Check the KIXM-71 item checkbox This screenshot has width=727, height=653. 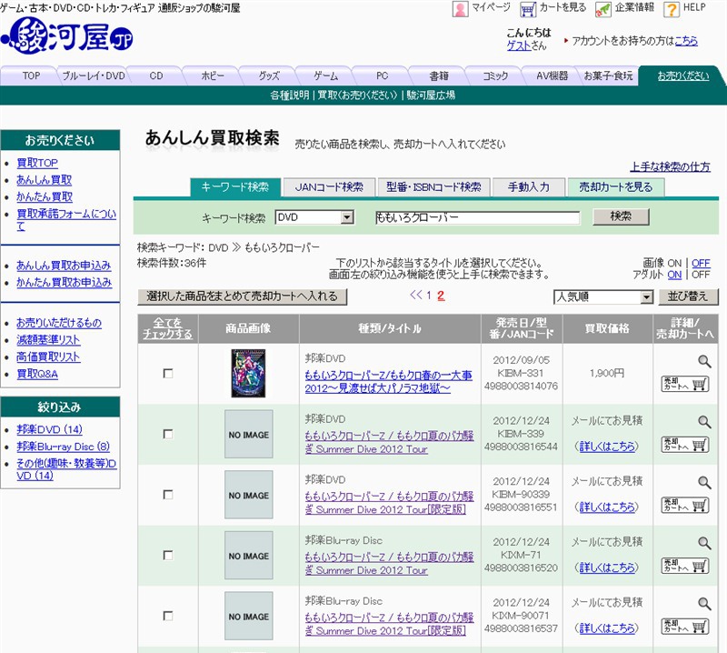[168, 555]
